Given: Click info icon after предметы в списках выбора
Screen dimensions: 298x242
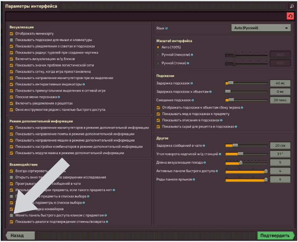Looking at the screenshot, I should [88, 196].
